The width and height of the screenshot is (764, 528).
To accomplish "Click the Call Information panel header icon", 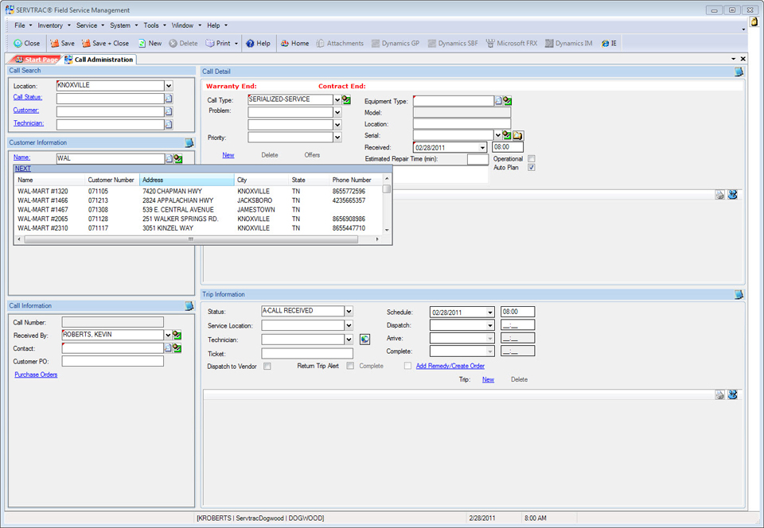I will point(189,305).
